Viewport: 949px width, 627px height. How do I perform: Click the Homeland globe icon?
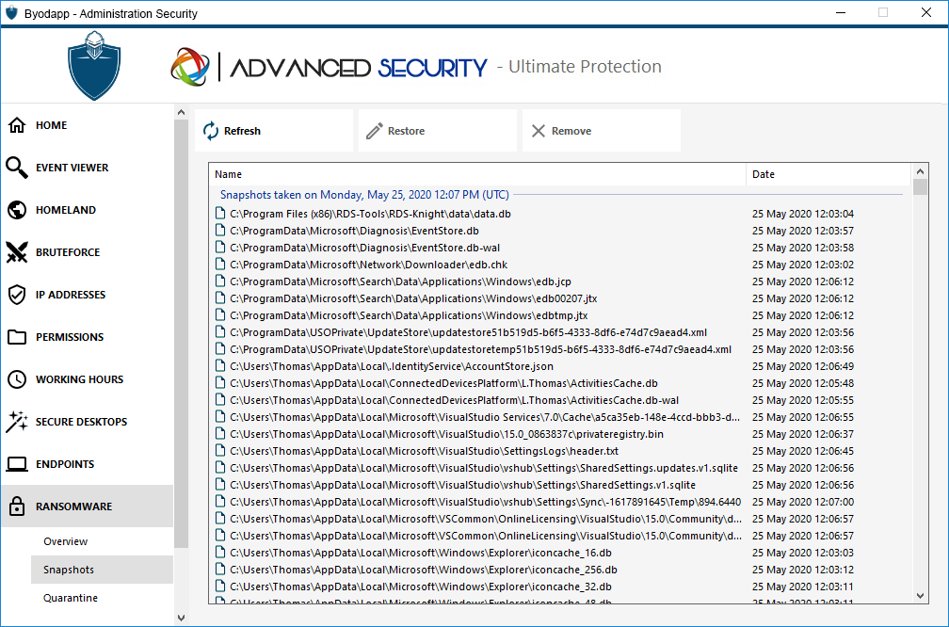tap(17, 210)
